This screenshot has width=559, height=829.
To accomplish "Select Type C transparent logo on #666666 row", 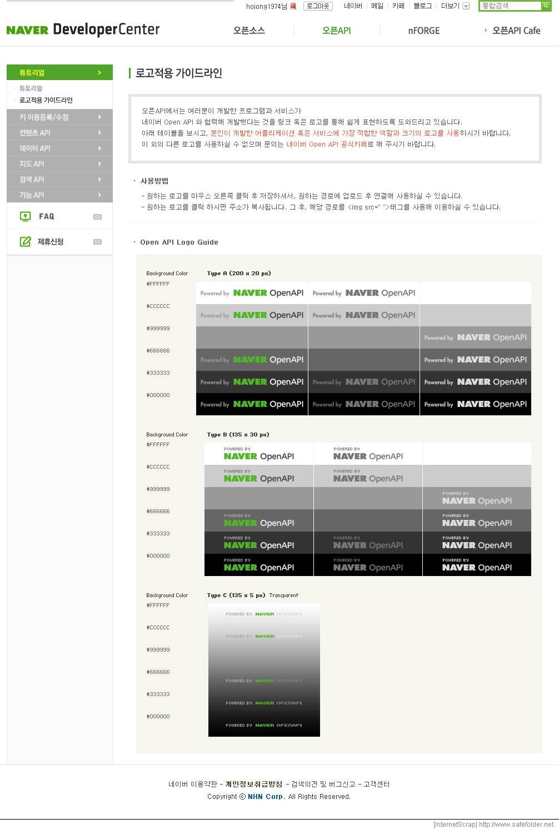I will [264, 681].
